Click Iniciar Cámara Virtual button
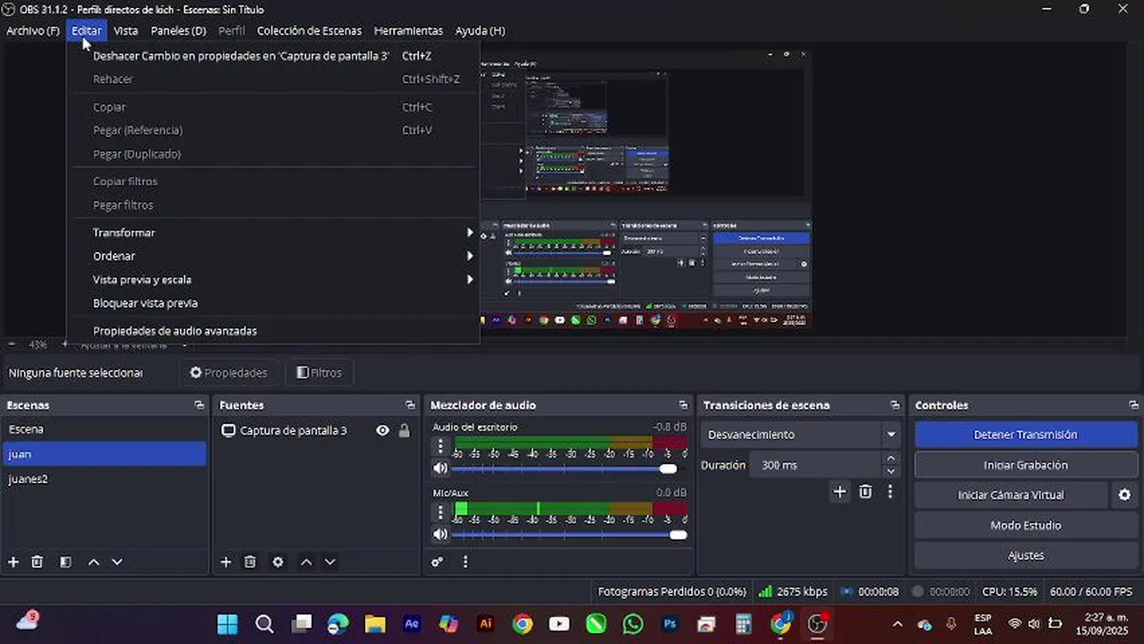Image resolution: width=1144 pixels, height=644 pixels. point(1011,495)
